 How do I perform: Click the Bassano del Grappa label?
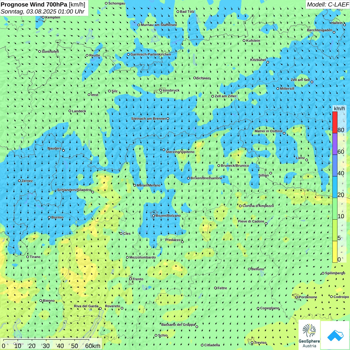coord(178,324)
